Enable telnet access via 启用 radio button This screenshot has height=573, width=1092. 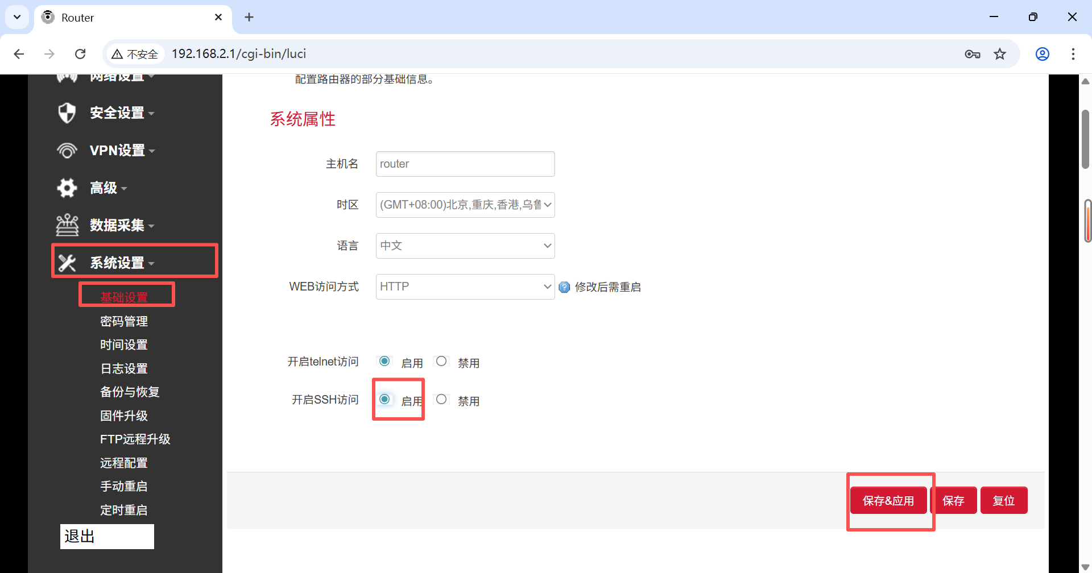(384, 361)
